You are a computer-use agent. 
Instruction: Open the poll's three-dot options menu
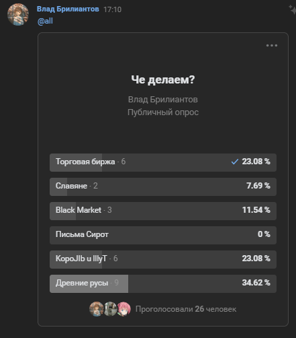click(x=272, y=46)
